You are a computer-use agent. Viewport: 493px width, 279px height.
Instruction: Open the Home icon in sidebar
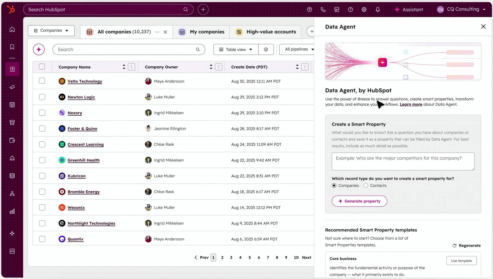pyautogui.click(x=12, y=29)
